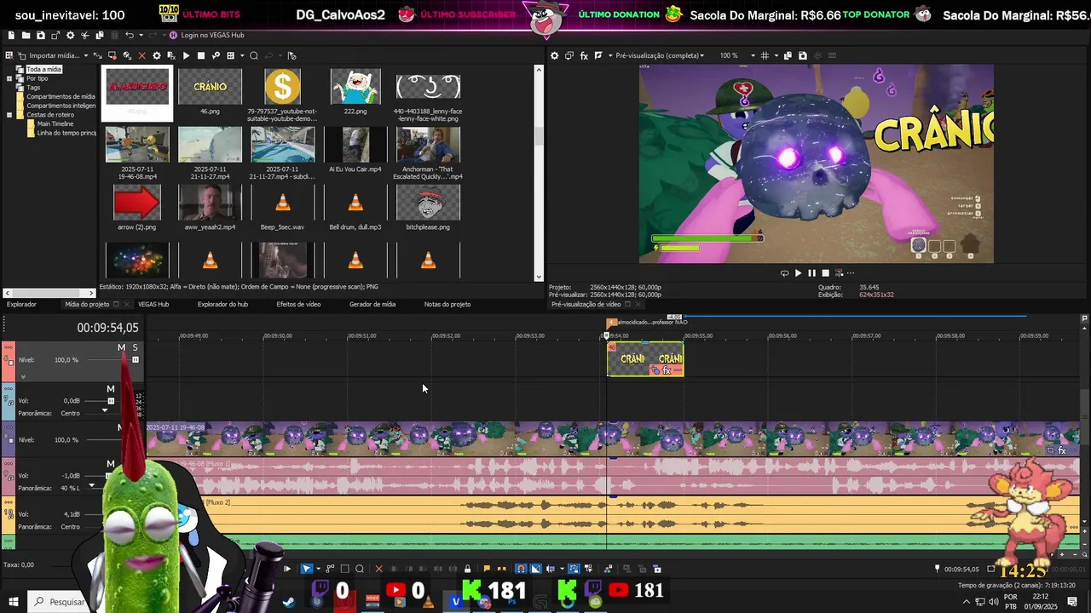Save the project with the disk icon

point(40,35)
